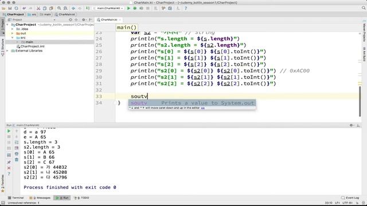Select soutv completion suggestion
The height and width of the screenshot is (206, 367).
[x=192, y=103]
